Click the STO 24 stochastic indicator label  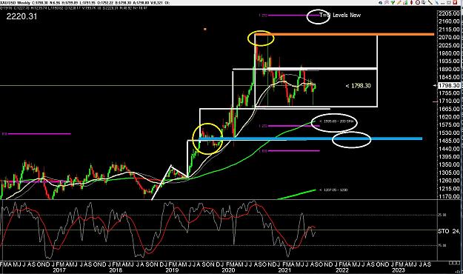tap(449, 231)
